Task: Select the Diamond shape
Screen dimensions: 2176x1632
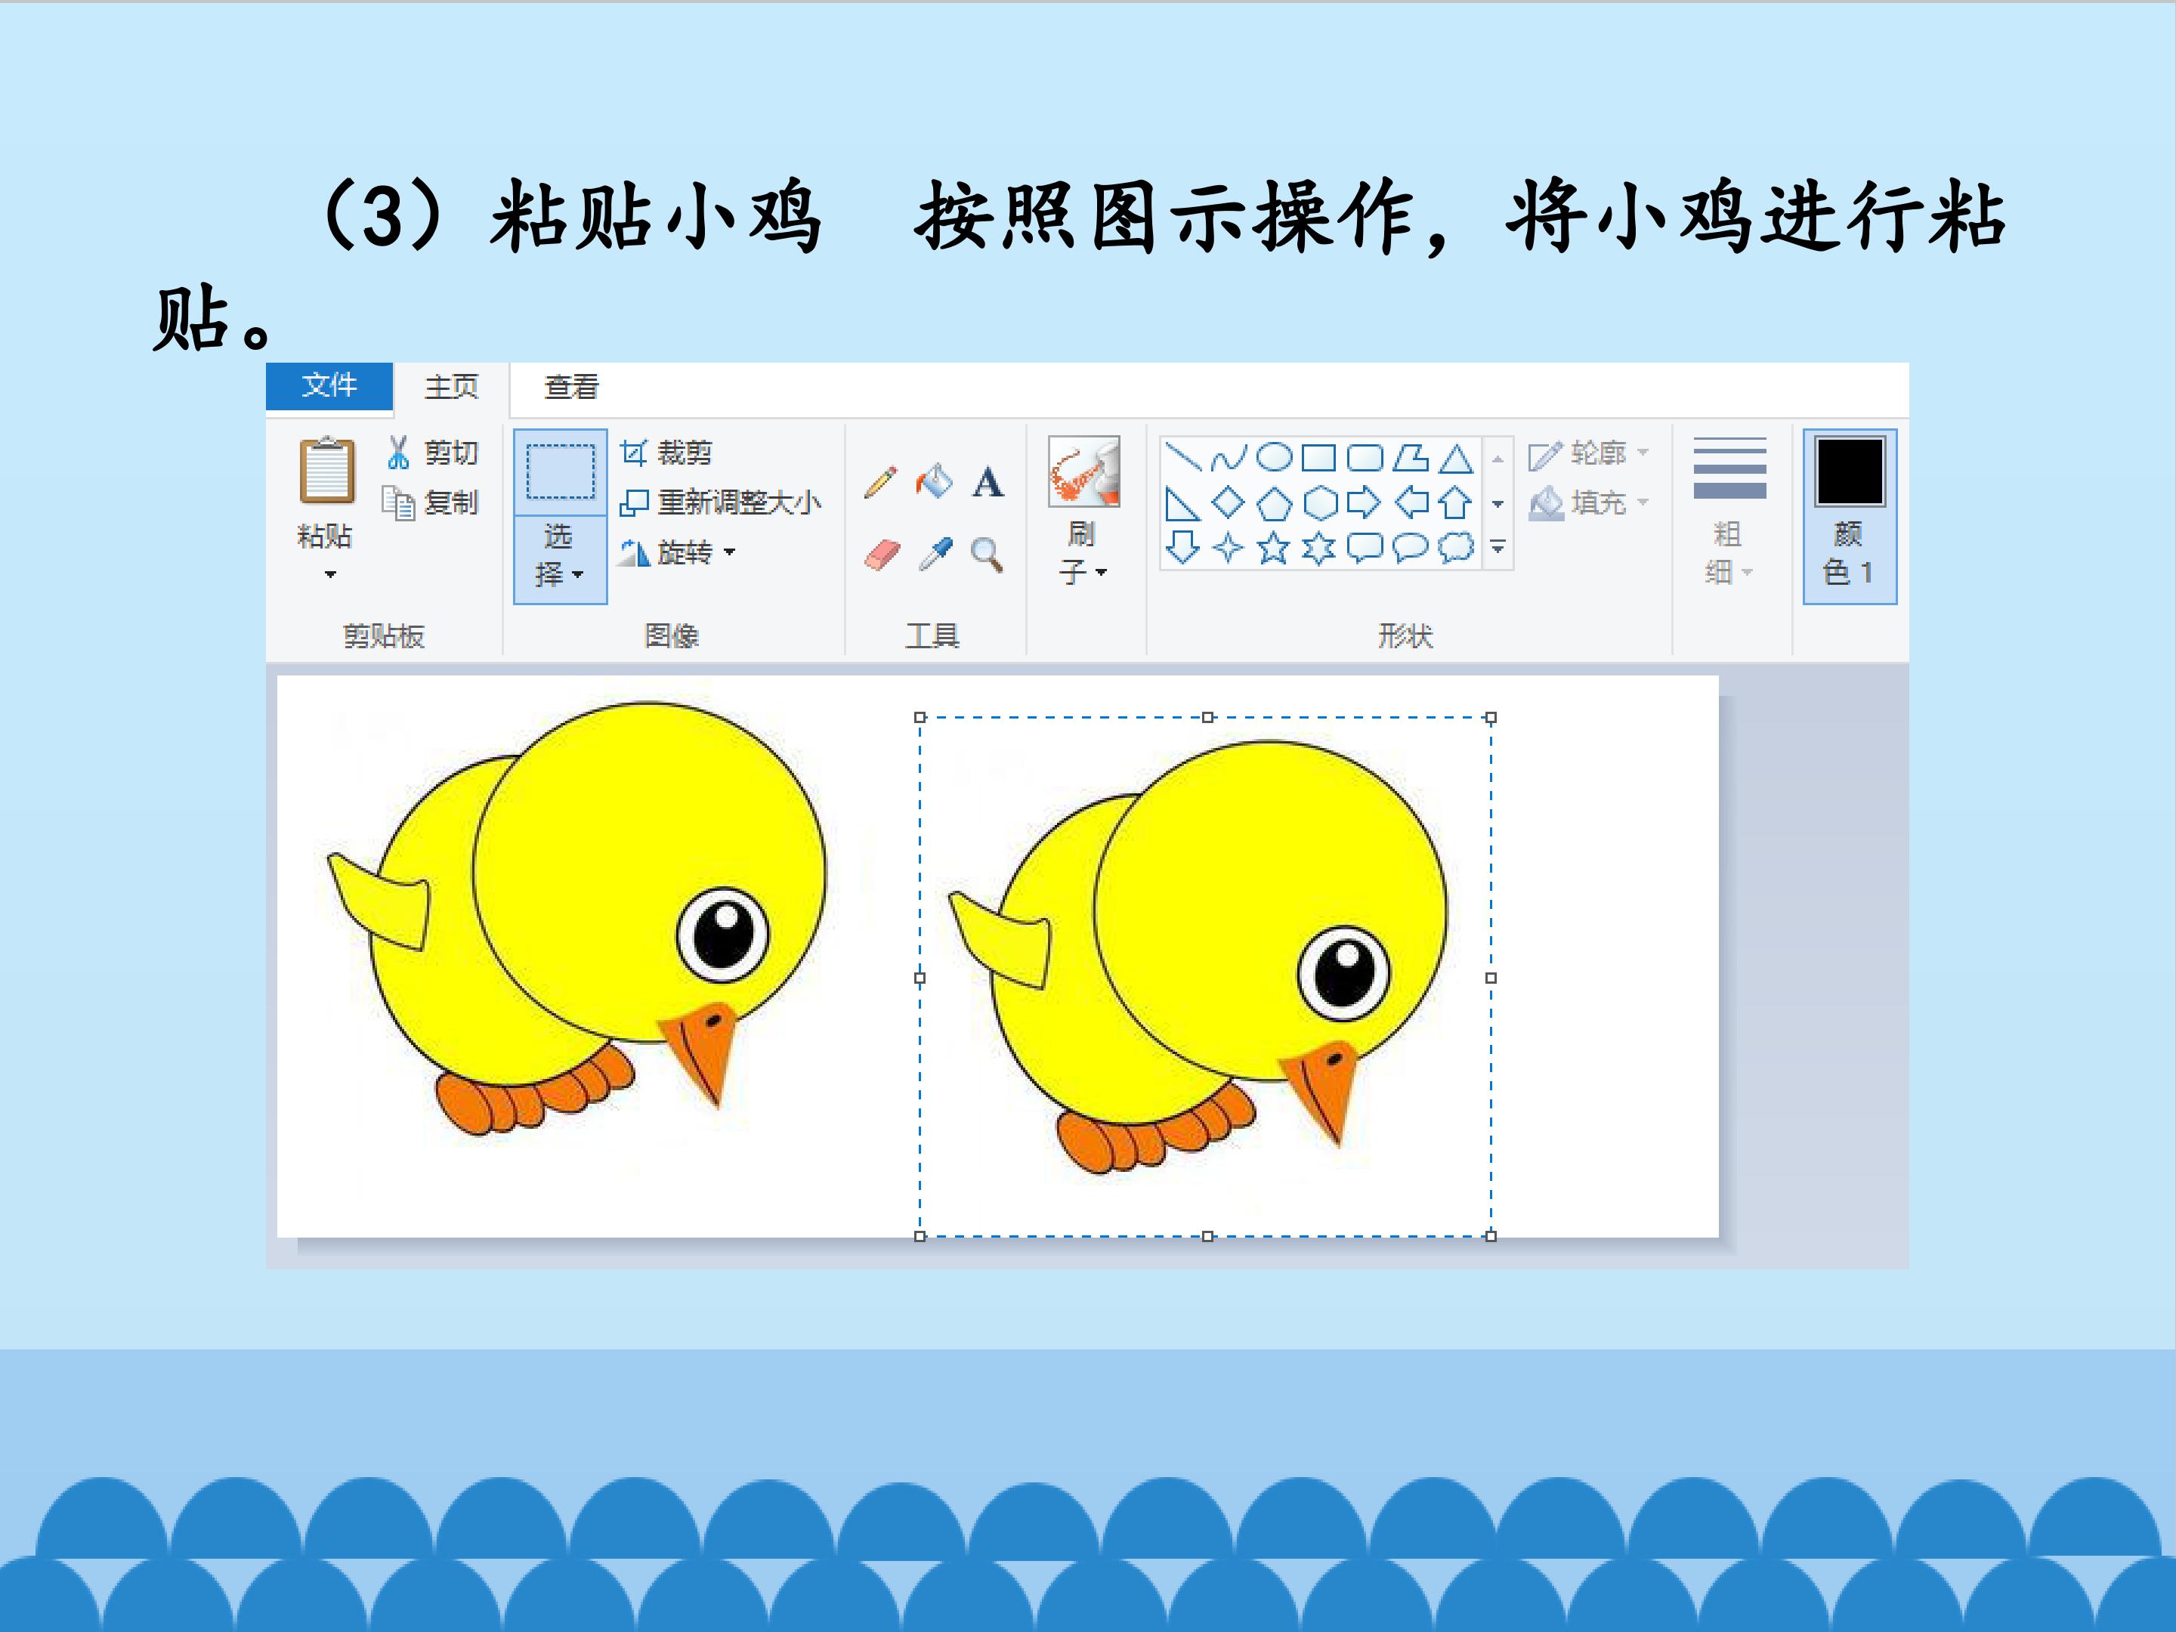Action: (1229, 502)
